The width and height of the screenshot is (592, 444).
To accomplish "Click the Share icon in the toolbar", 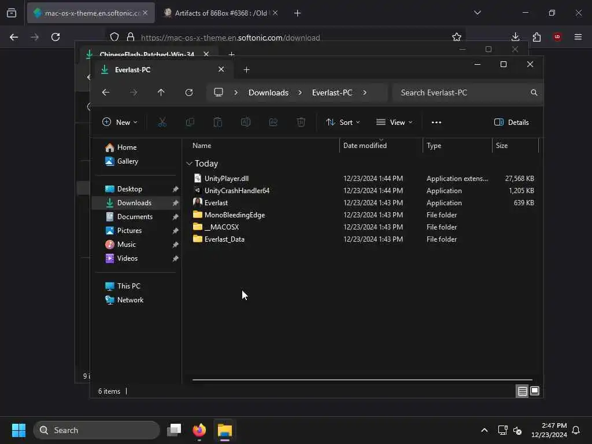I will tap(273, 123).
